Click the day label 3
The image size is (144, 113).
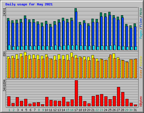(x=18, y=110)
